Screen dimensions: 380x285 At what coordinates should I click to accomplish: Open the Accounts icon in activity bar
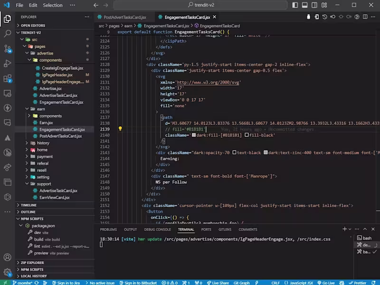pyautogui.click(x=7, y=257)
